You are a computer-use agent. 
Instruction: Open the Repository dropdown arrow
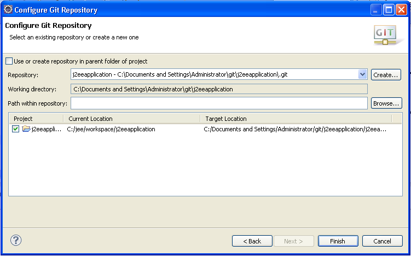pos(362,74)
